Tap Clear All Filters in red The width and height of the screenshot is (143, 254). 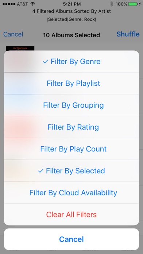coord(71,215)
